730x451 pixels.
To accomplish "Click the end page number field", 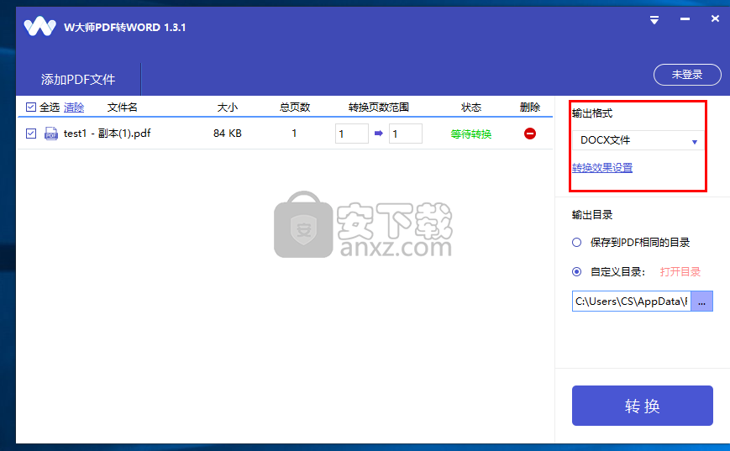I will tap(406, 134).
